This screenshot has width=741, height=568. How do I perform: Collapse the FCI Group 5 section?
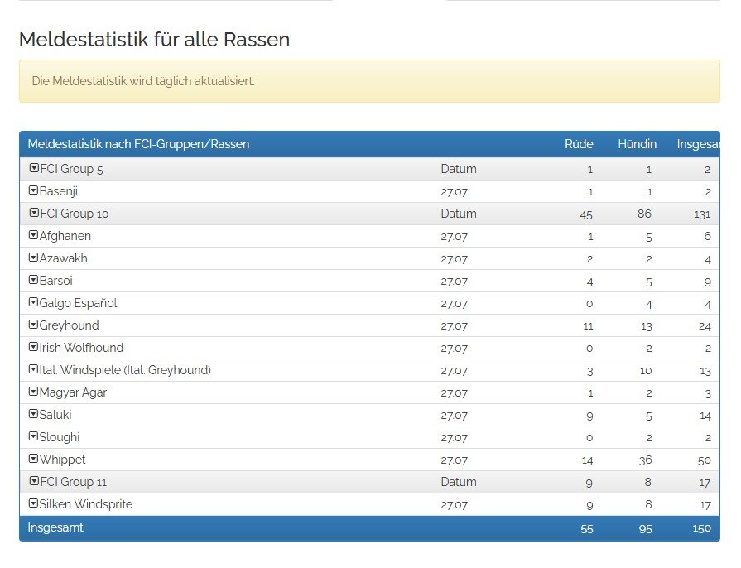click(x=34, y=168)
